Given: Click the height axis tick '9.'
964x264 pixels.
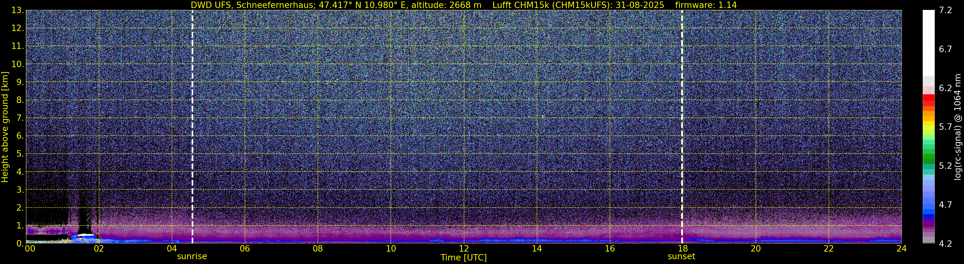Looking at the screenshot, I should [20, 82].
